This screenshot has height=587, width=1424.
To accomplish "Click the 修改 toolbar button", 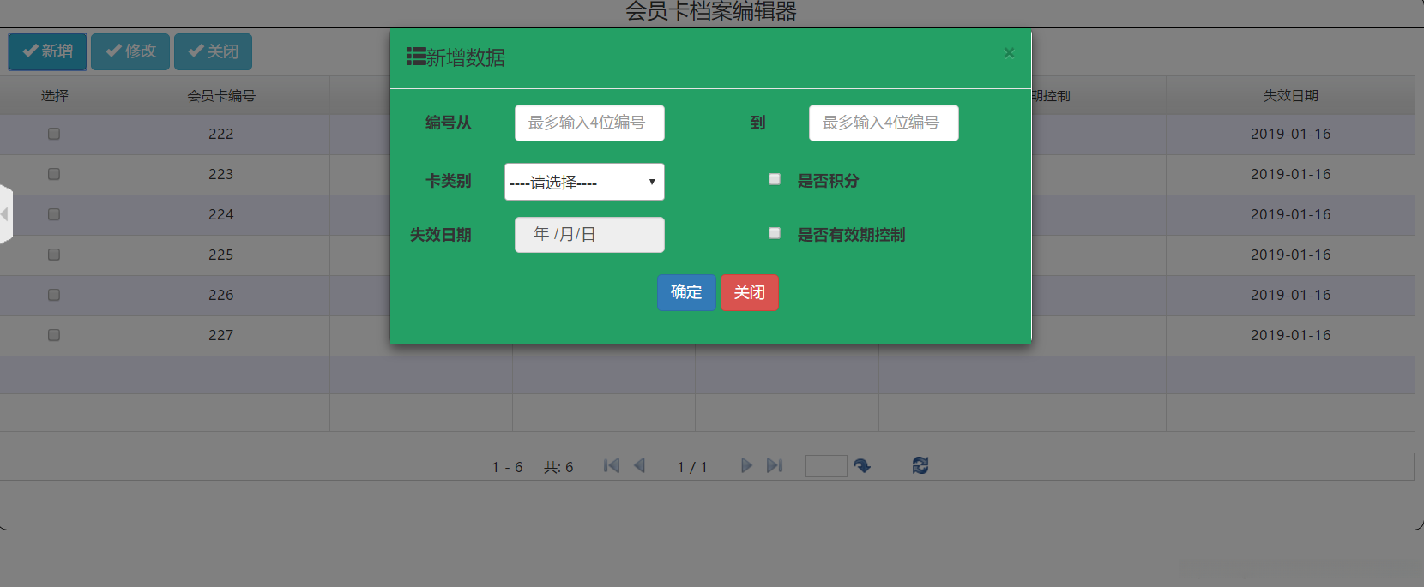I will [130, 51].
